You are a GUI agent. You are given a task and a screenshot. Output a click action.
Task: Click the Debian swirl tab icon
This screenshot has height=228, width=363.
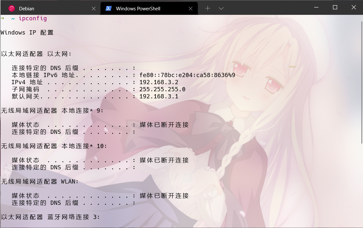point(12,9)
